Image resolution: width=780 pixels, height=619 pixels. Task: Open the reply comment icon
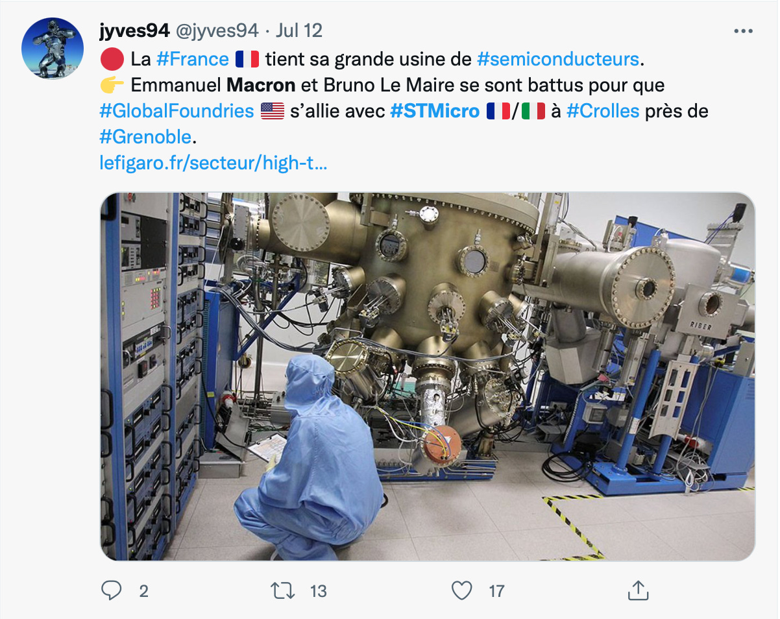coord(112,590)
